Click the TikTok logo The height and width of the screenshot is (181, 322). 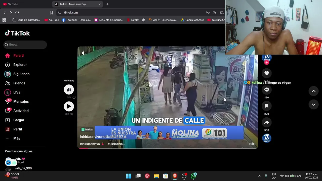[x=17, y=33]
